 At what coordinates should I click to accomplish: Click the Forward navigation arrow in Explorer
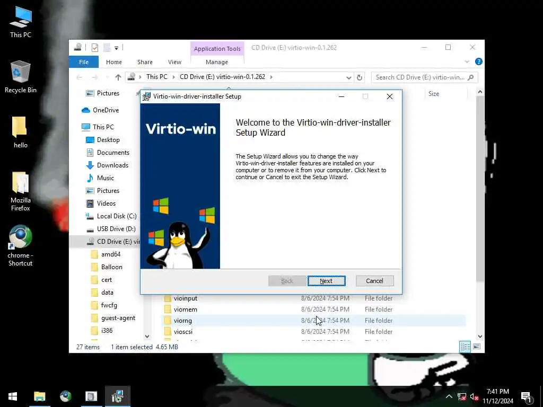[x=95, y=77]
